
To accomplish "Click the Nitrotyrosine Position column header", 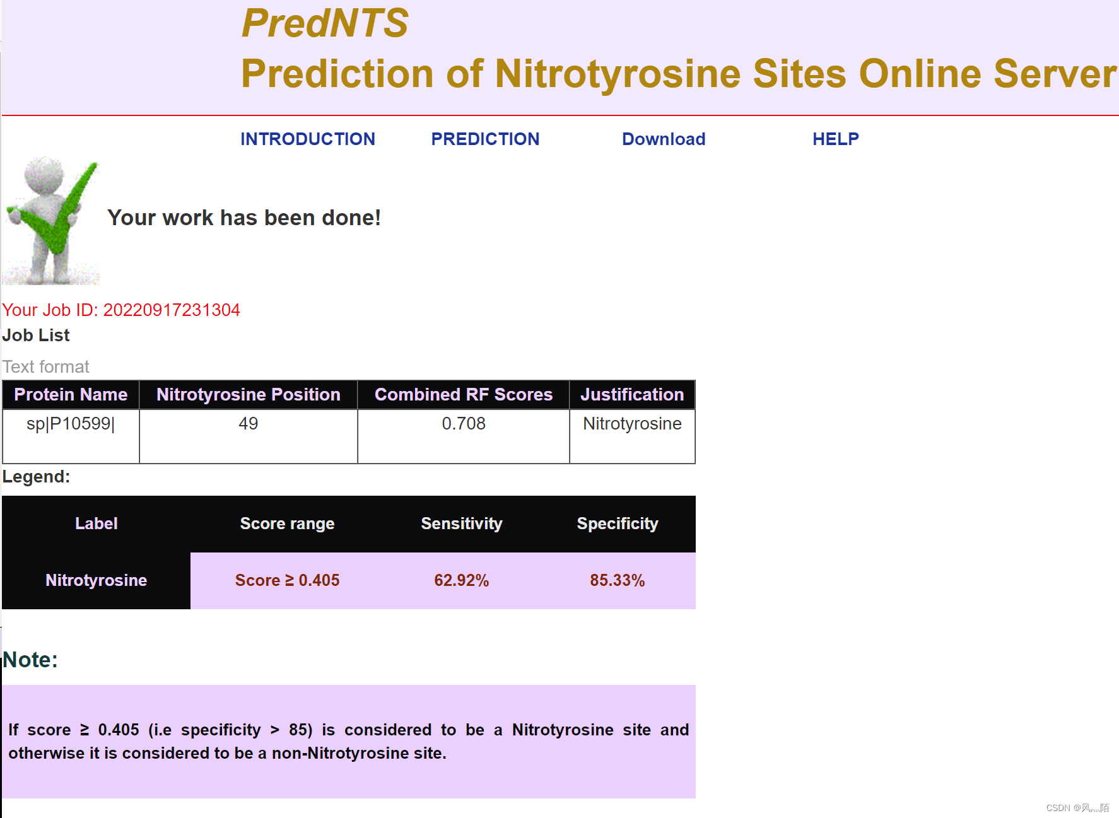I will click(x=249, y=395).
